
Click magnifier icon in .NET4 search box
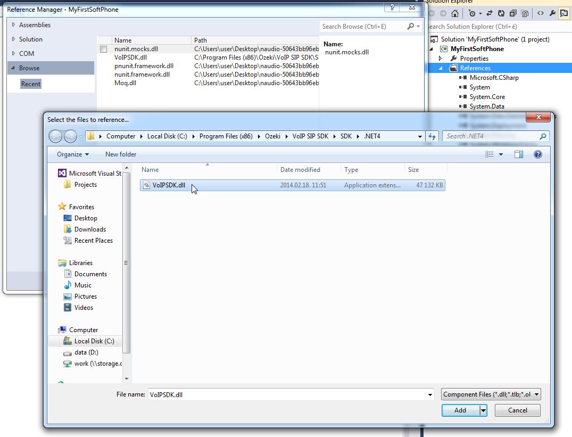pyautogui.click(x=543, y=136)
